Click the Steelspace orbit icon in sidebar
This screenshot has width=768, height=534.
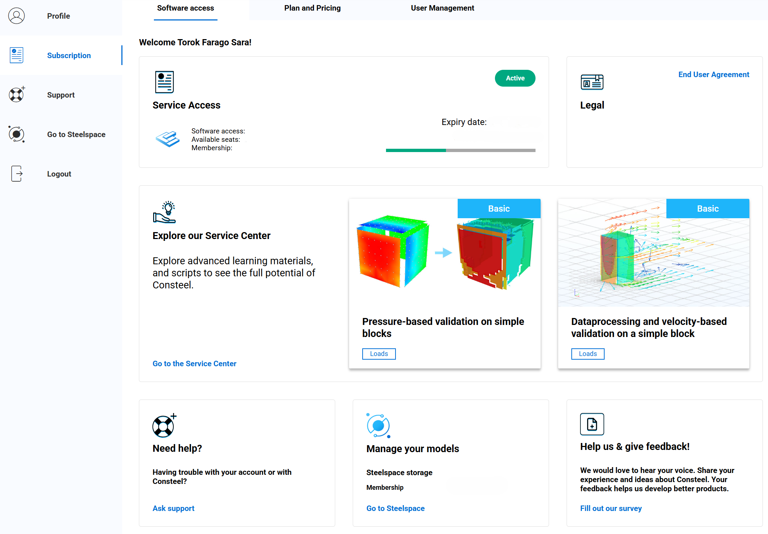point(16,134)
